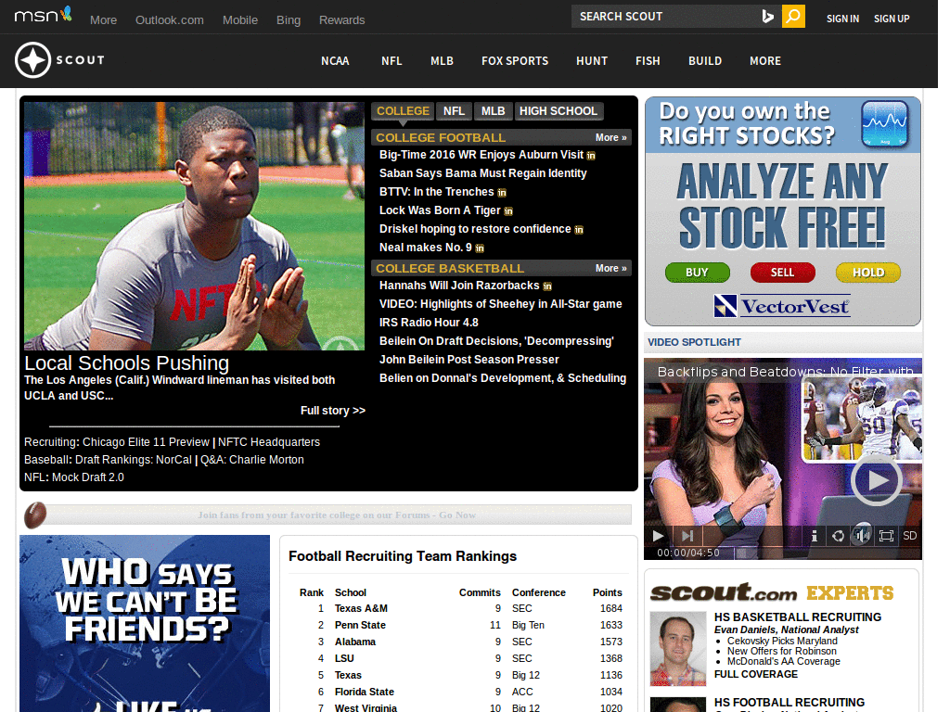Read Full story on Local Schools Pushing
This screenshot has height=712, width=950.
tap(333, 411)
